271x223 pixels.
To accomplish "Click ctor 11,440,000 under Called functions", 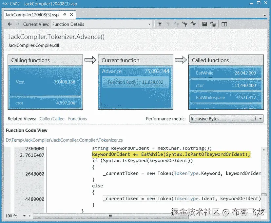I will [226, 86].
